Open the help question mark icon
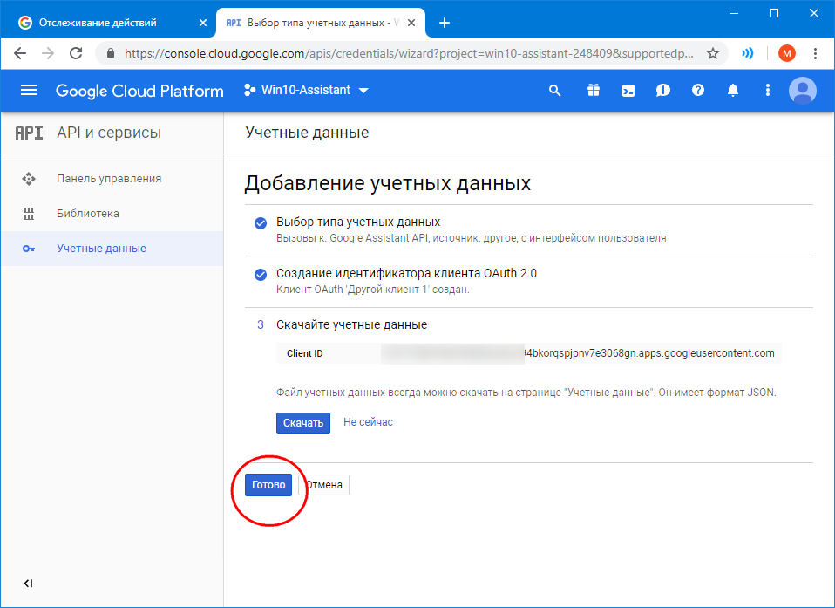This screenshot has width=835, height=608. click(x=697, y=91)
